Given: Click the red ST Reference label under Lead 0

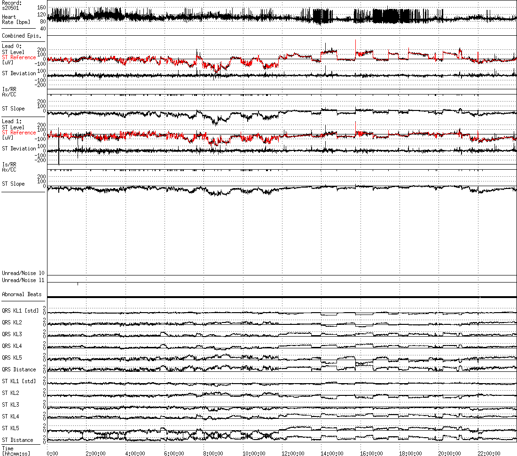Looking at the screenshot, I should click(x=19, y=57).
